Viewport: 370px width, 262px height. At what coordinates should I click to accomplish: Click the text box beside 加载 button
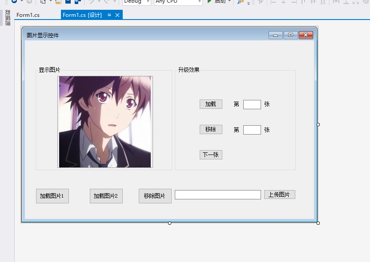coord(252,104)
